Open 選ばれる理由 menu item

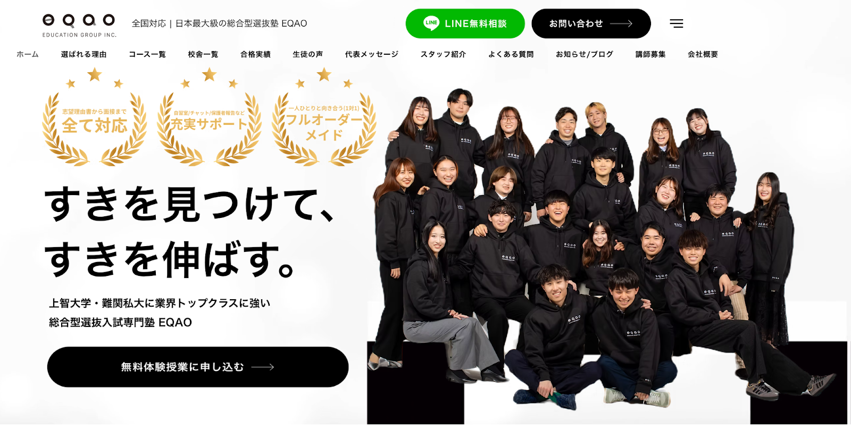(84, 54)
